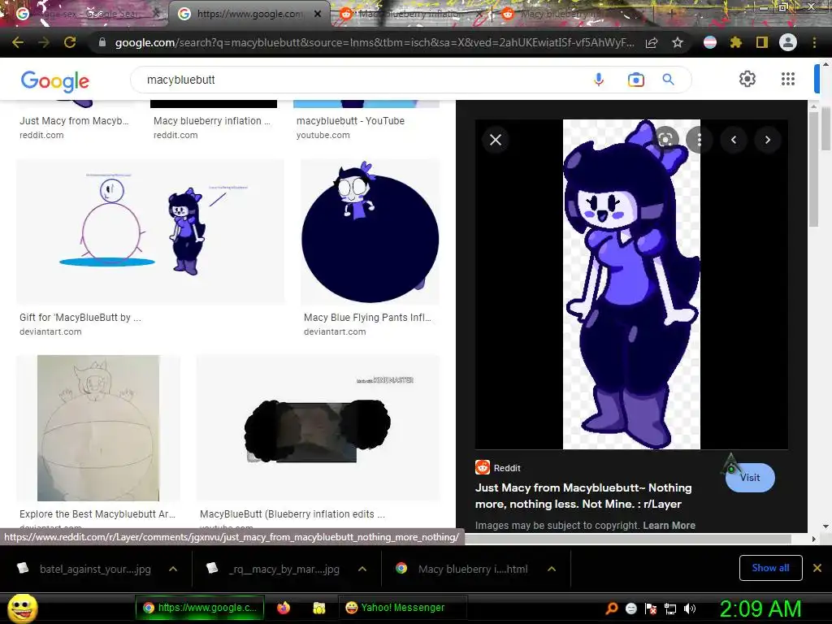The height and width of the screenshot is (624, 832).
Task: Expand options for batel_against_your download
Action: (x=173, y=569)
